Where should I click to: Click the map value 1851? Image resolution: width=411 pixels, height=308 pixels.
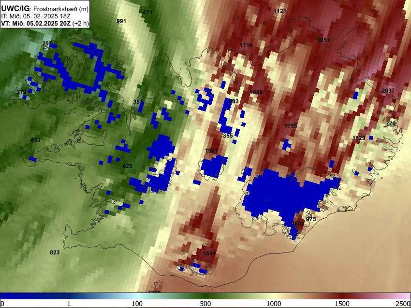[323, 40]
